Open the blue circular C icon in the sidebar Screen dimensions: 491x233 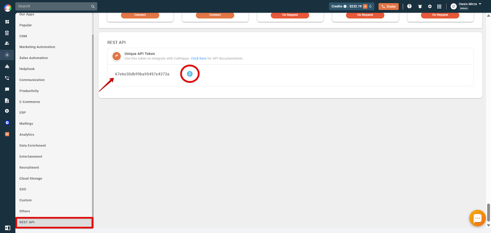pos(7,123)
